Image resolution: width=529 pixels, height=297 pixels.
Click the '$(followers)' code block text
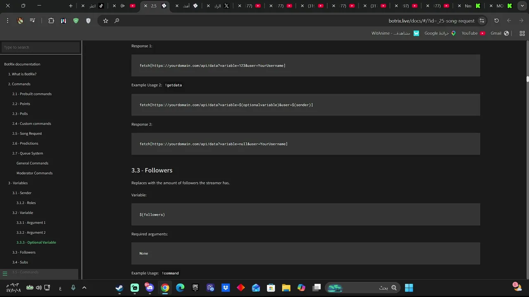152,215
